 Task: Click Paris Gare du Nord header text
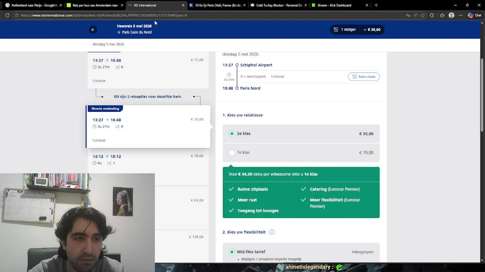[x=137, y=32]
